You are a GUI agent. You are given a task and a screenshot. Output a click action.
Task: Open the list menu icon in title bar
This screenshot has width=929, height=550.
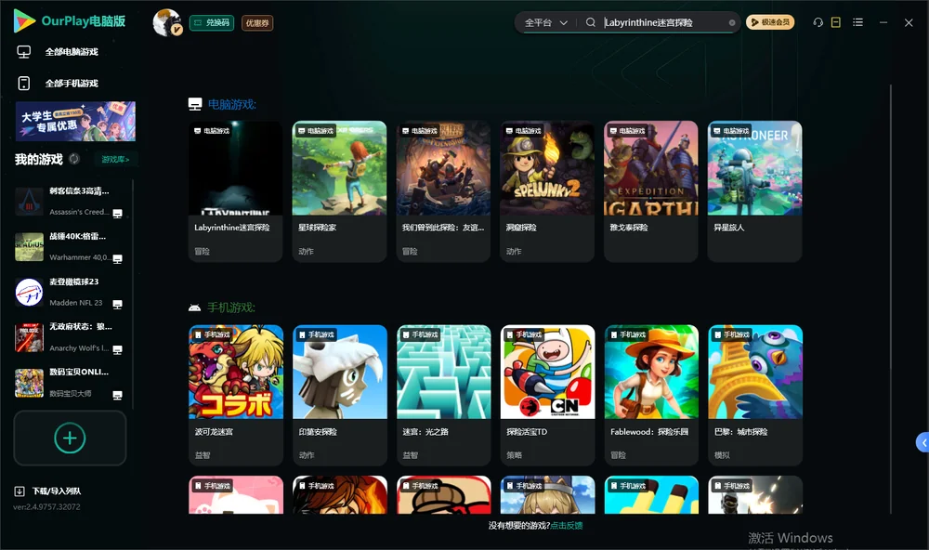click(x=857, y=22)
